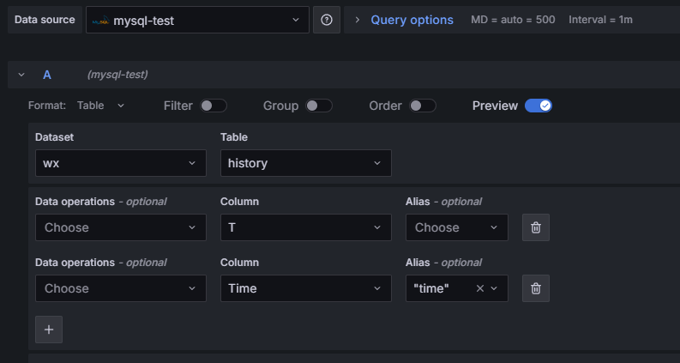This screenshot has width=680, height=363.
Task: Add a new column with plus button
Action: pos(49,330)
